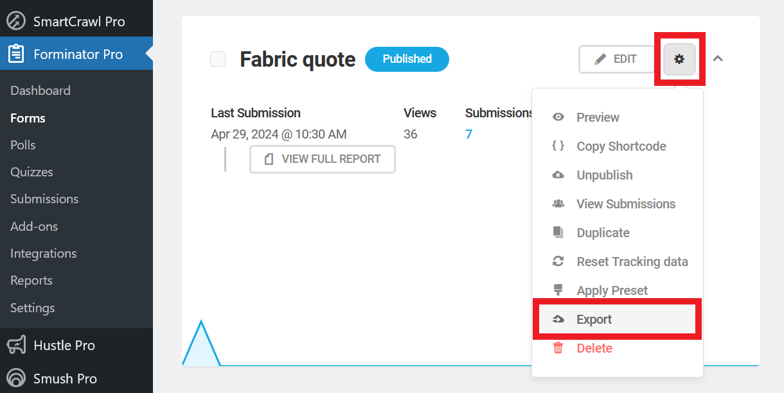Click the Last Submission column label
The height and width of the screenshot is (393, 784).
pos(256,113)
